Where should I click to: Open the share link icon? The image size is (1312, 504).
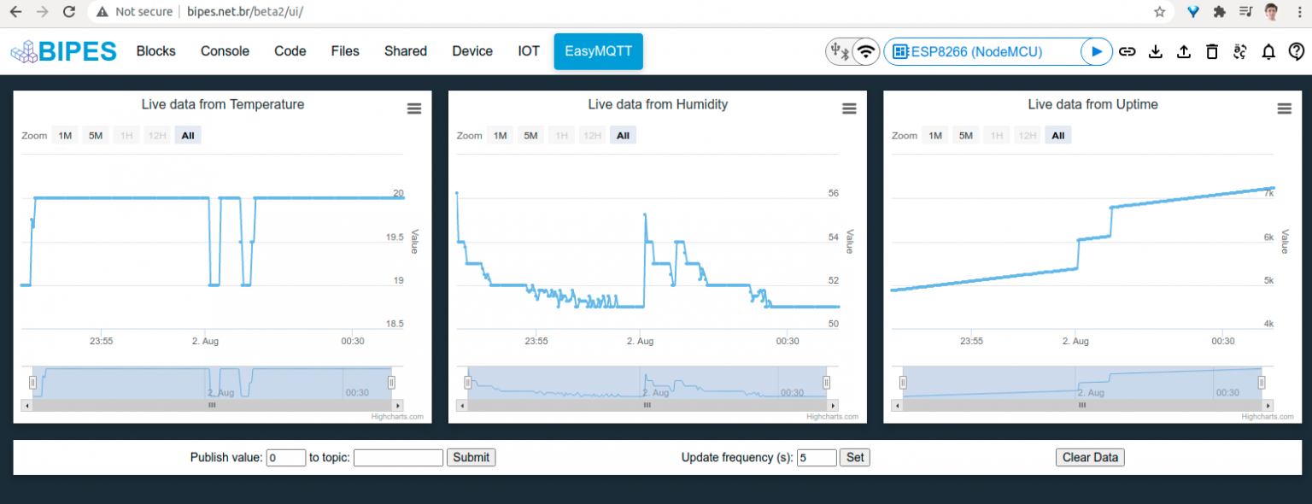pos(1127,51)
